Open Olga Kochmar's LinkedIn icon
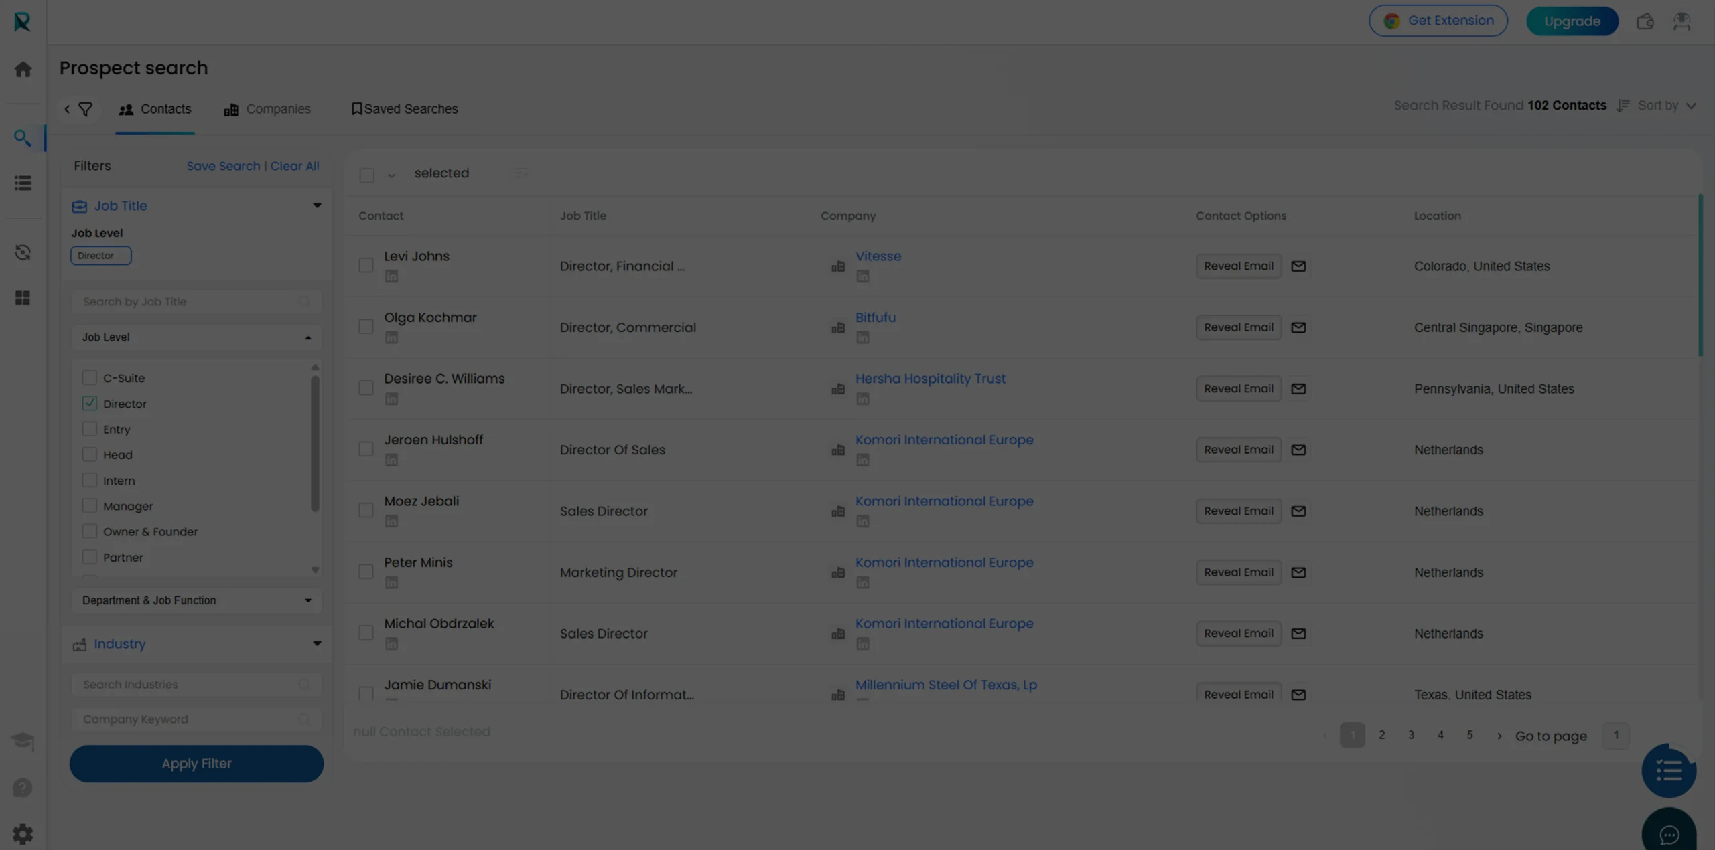The height and width of the screenshot is (850, 1715). pos(391,338)
